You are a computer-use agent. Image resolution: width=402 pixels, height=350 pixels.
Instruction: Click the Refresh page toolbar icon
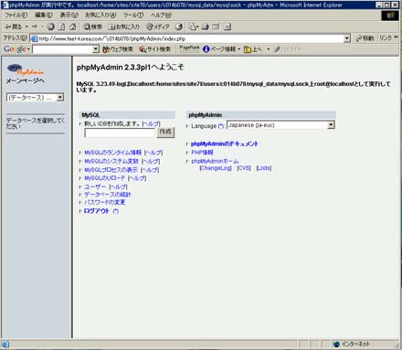[x=61, y=27]
